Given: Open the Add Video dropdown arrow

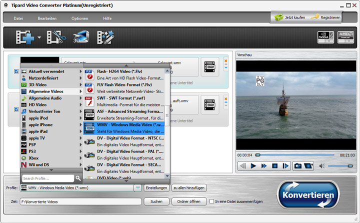Looking at the screenshot, I should pos(39,37).
